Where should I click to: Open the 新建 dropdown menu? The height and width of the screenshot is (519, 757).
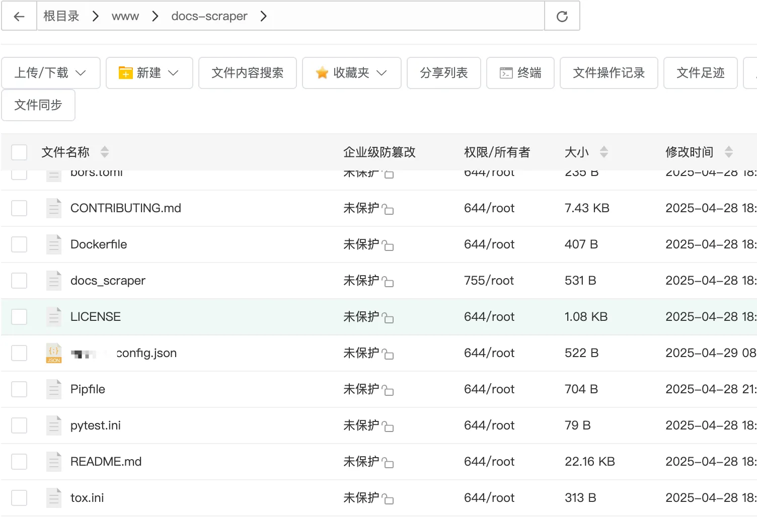coord(149,73)
